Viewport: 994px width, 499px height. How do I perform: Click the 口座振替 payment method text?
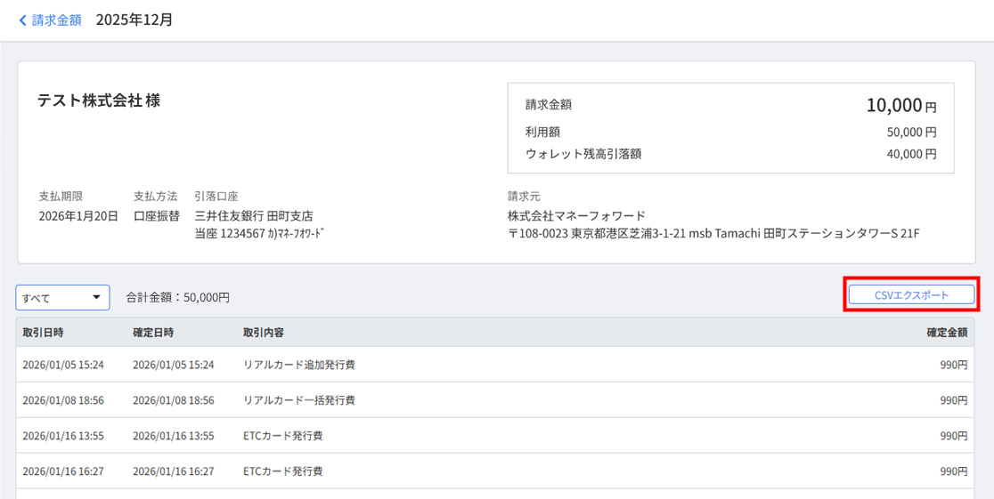tap(156, 216)
